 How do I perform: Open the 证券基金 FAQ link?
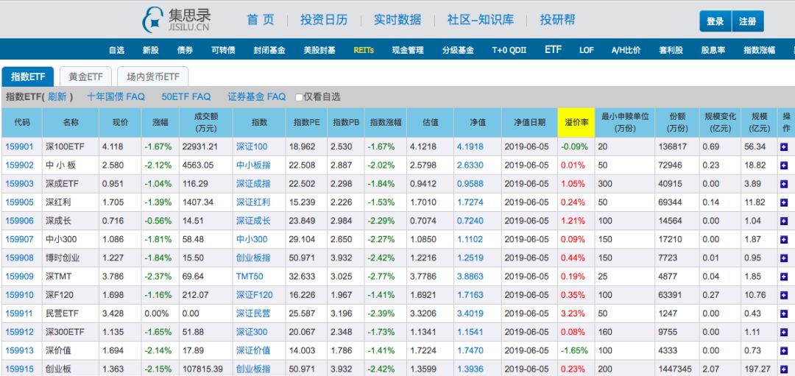(257, 97)
